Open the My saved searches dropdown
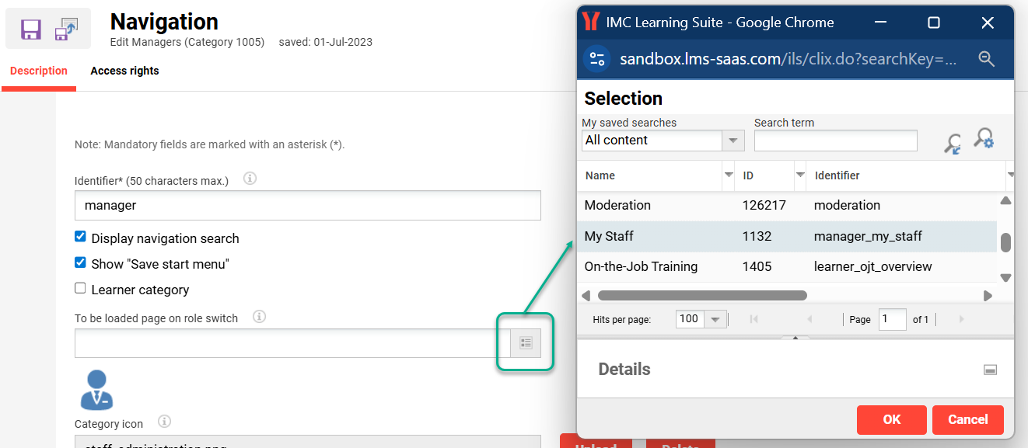The image size is (1028, 448). coord(732,141)
